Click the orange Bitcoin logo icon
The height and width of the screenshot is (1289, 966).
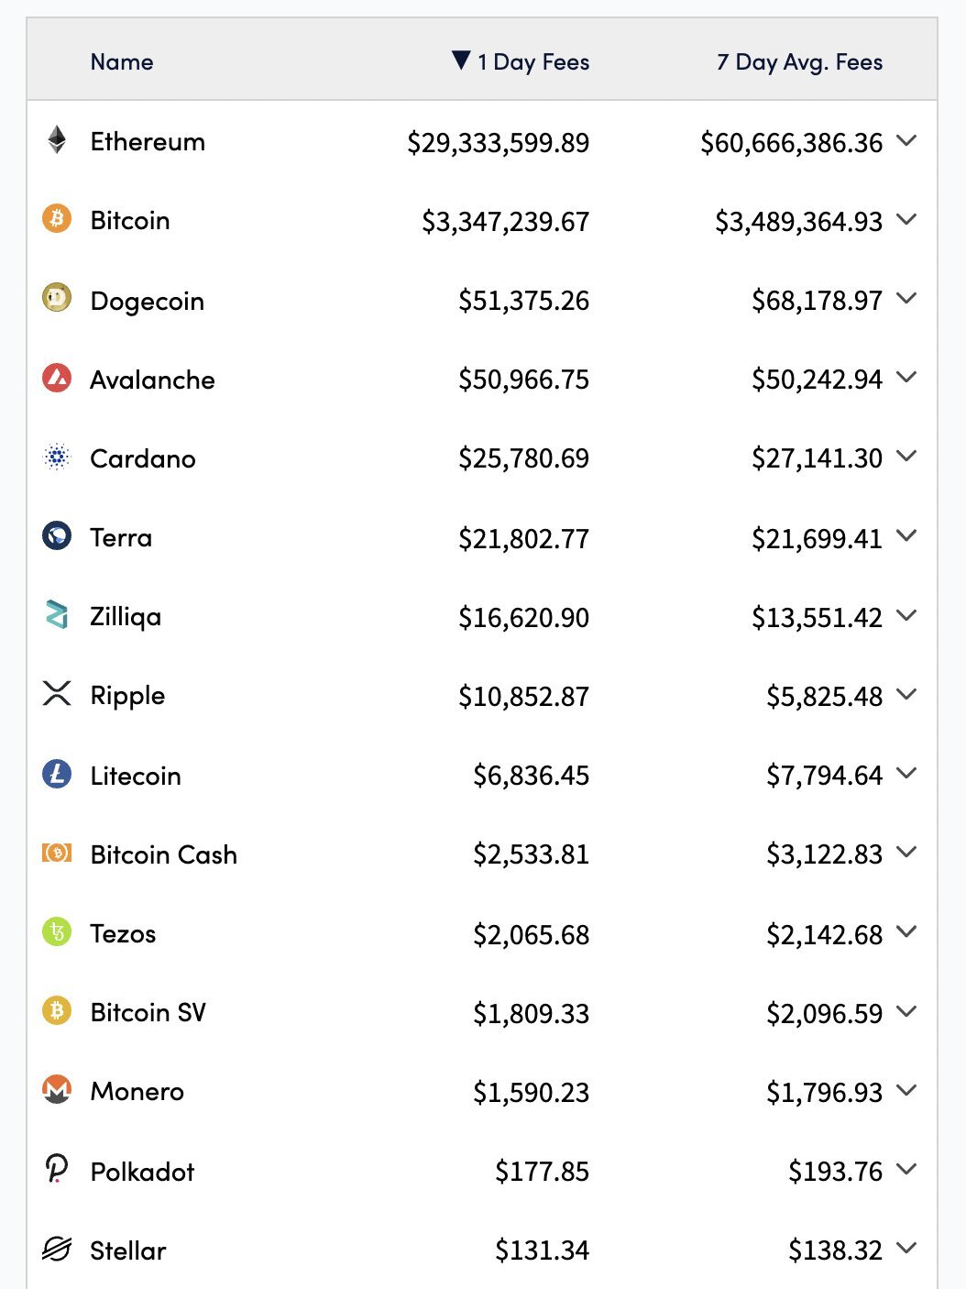coord(57,219)
